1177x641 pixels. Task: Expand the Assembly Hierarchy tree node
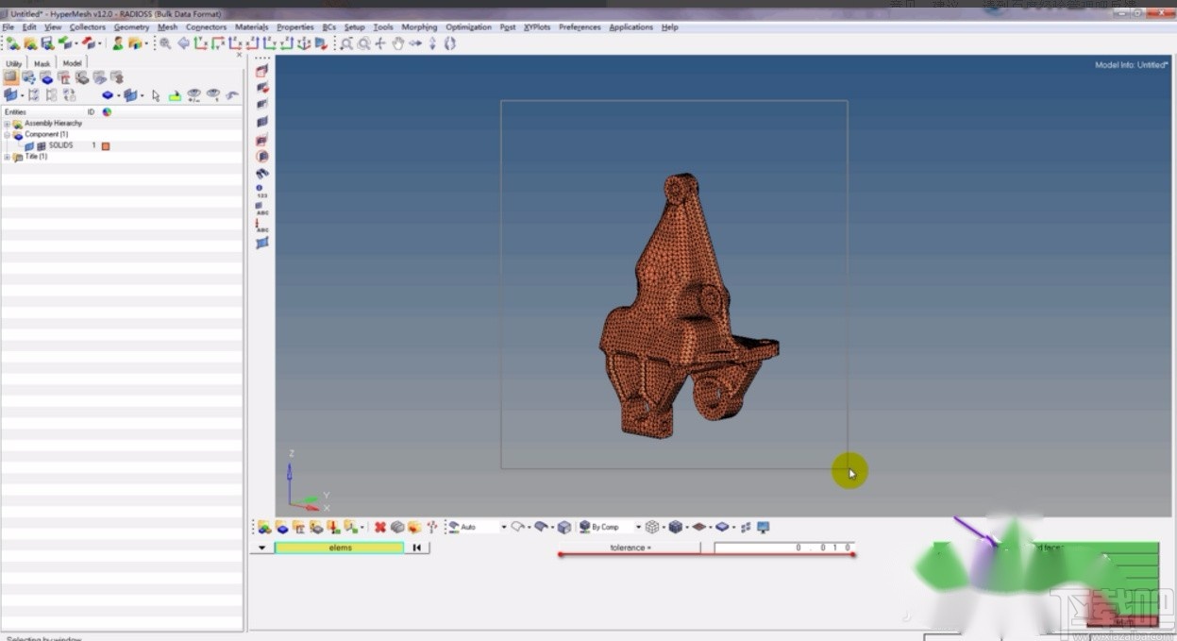tap(8, 124)
